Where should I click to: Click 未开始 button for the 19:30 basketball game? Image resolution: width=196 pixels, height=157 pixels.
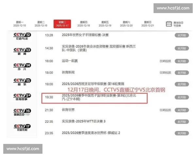(x=182, y=97)
